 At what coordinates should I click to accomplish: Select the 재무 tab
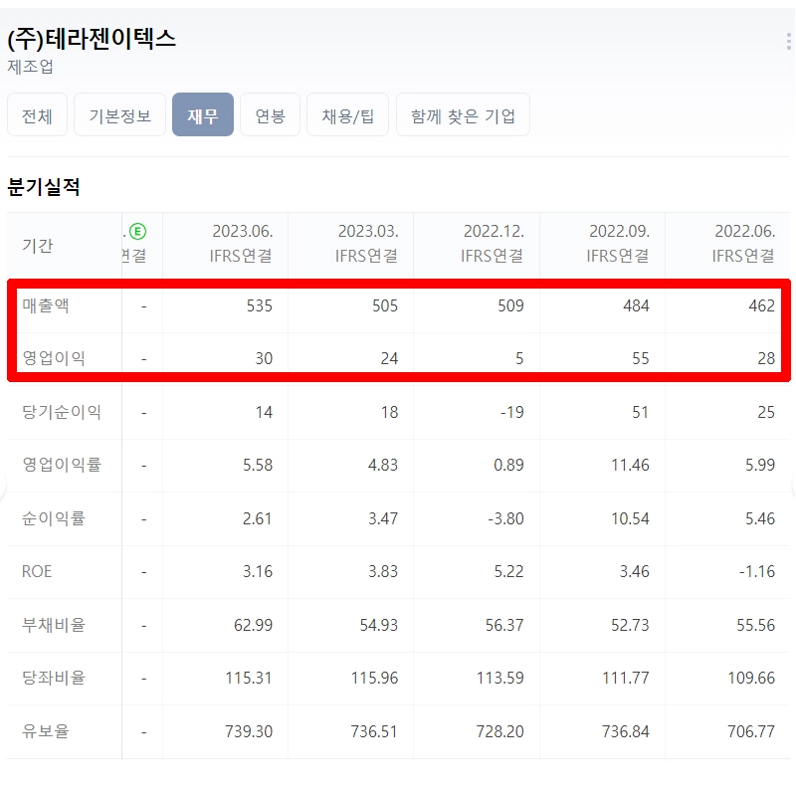(x=203, y=114)
